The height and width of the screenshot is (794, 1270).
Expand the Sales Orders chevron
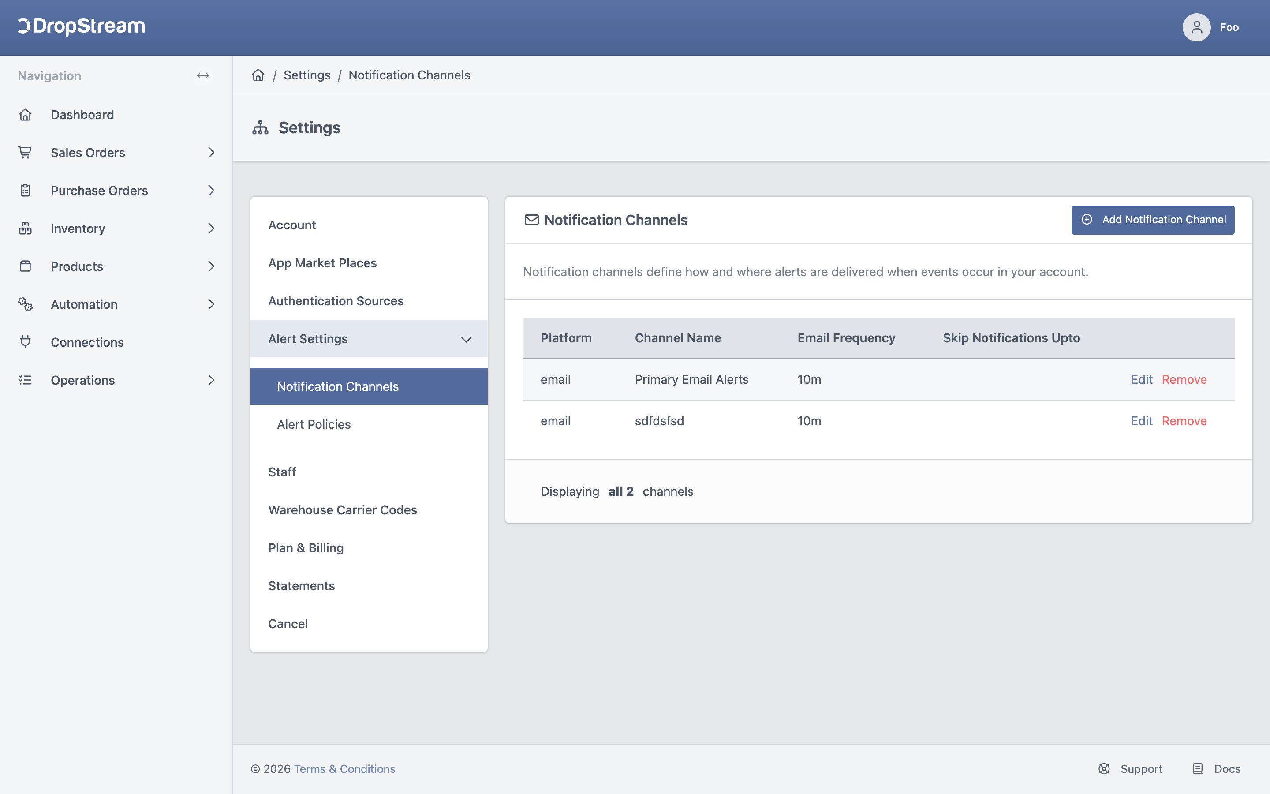pos(211,152)
